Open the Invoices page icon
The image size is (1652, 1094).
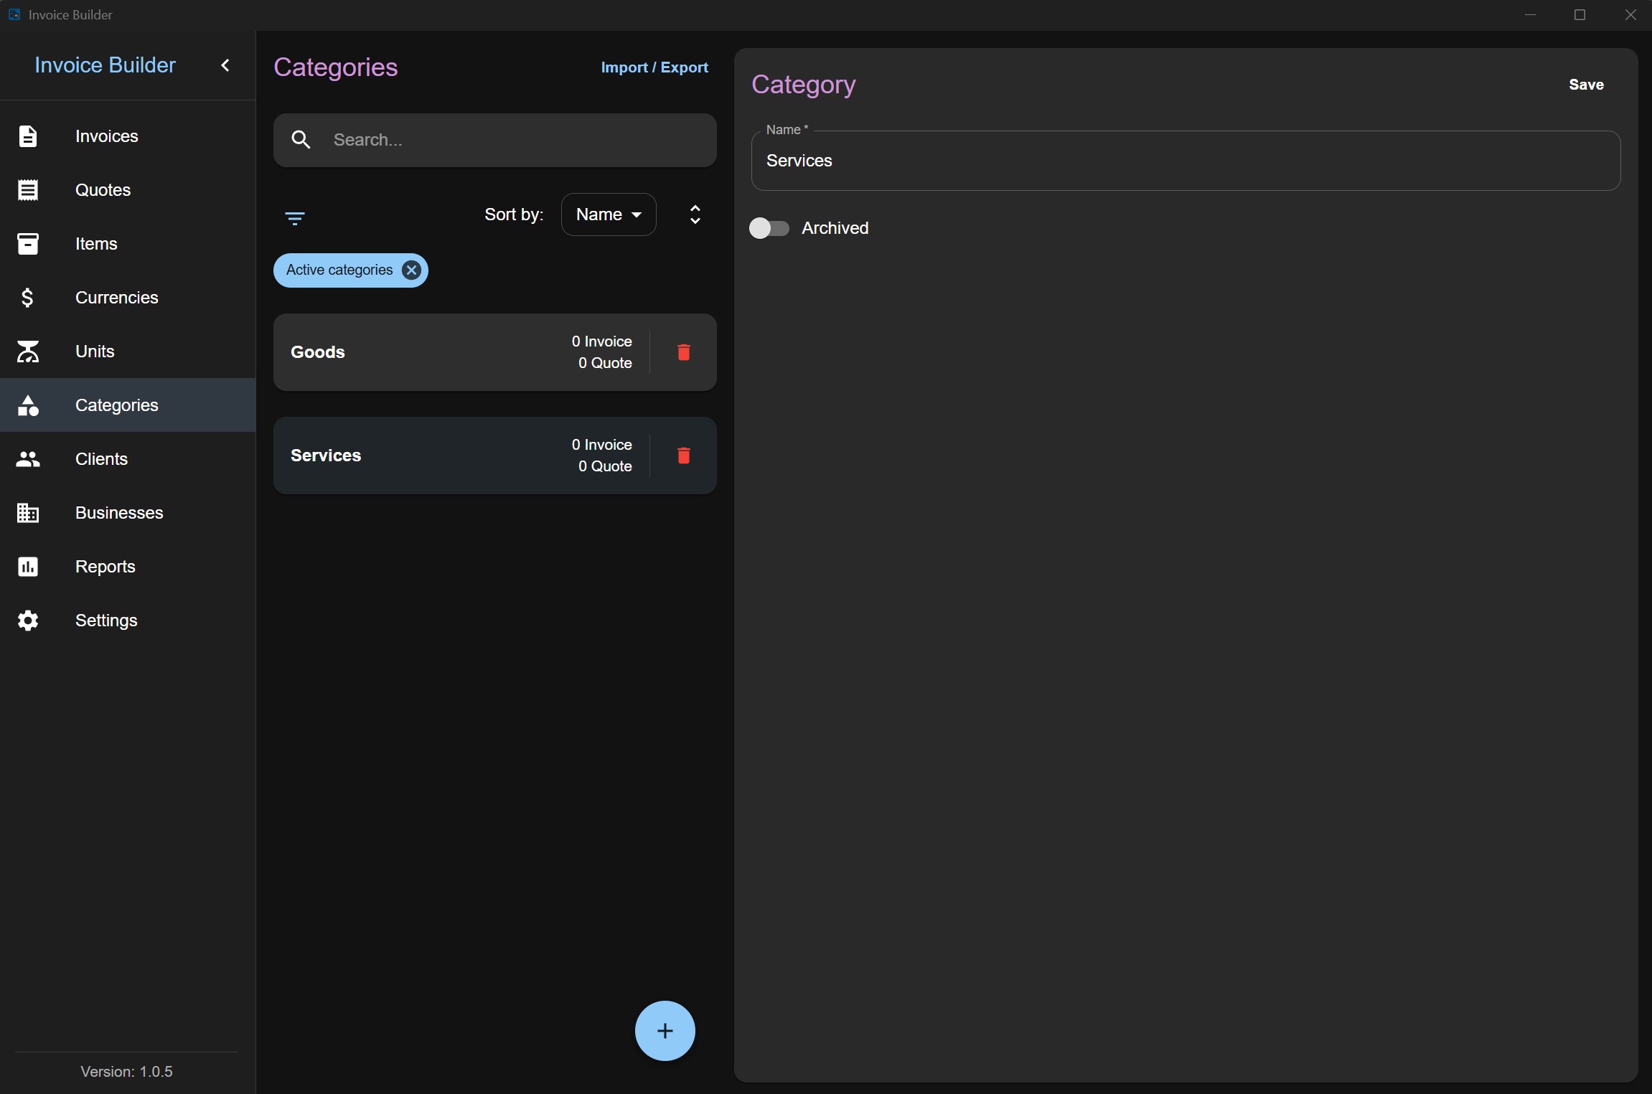tap(27, 136)
